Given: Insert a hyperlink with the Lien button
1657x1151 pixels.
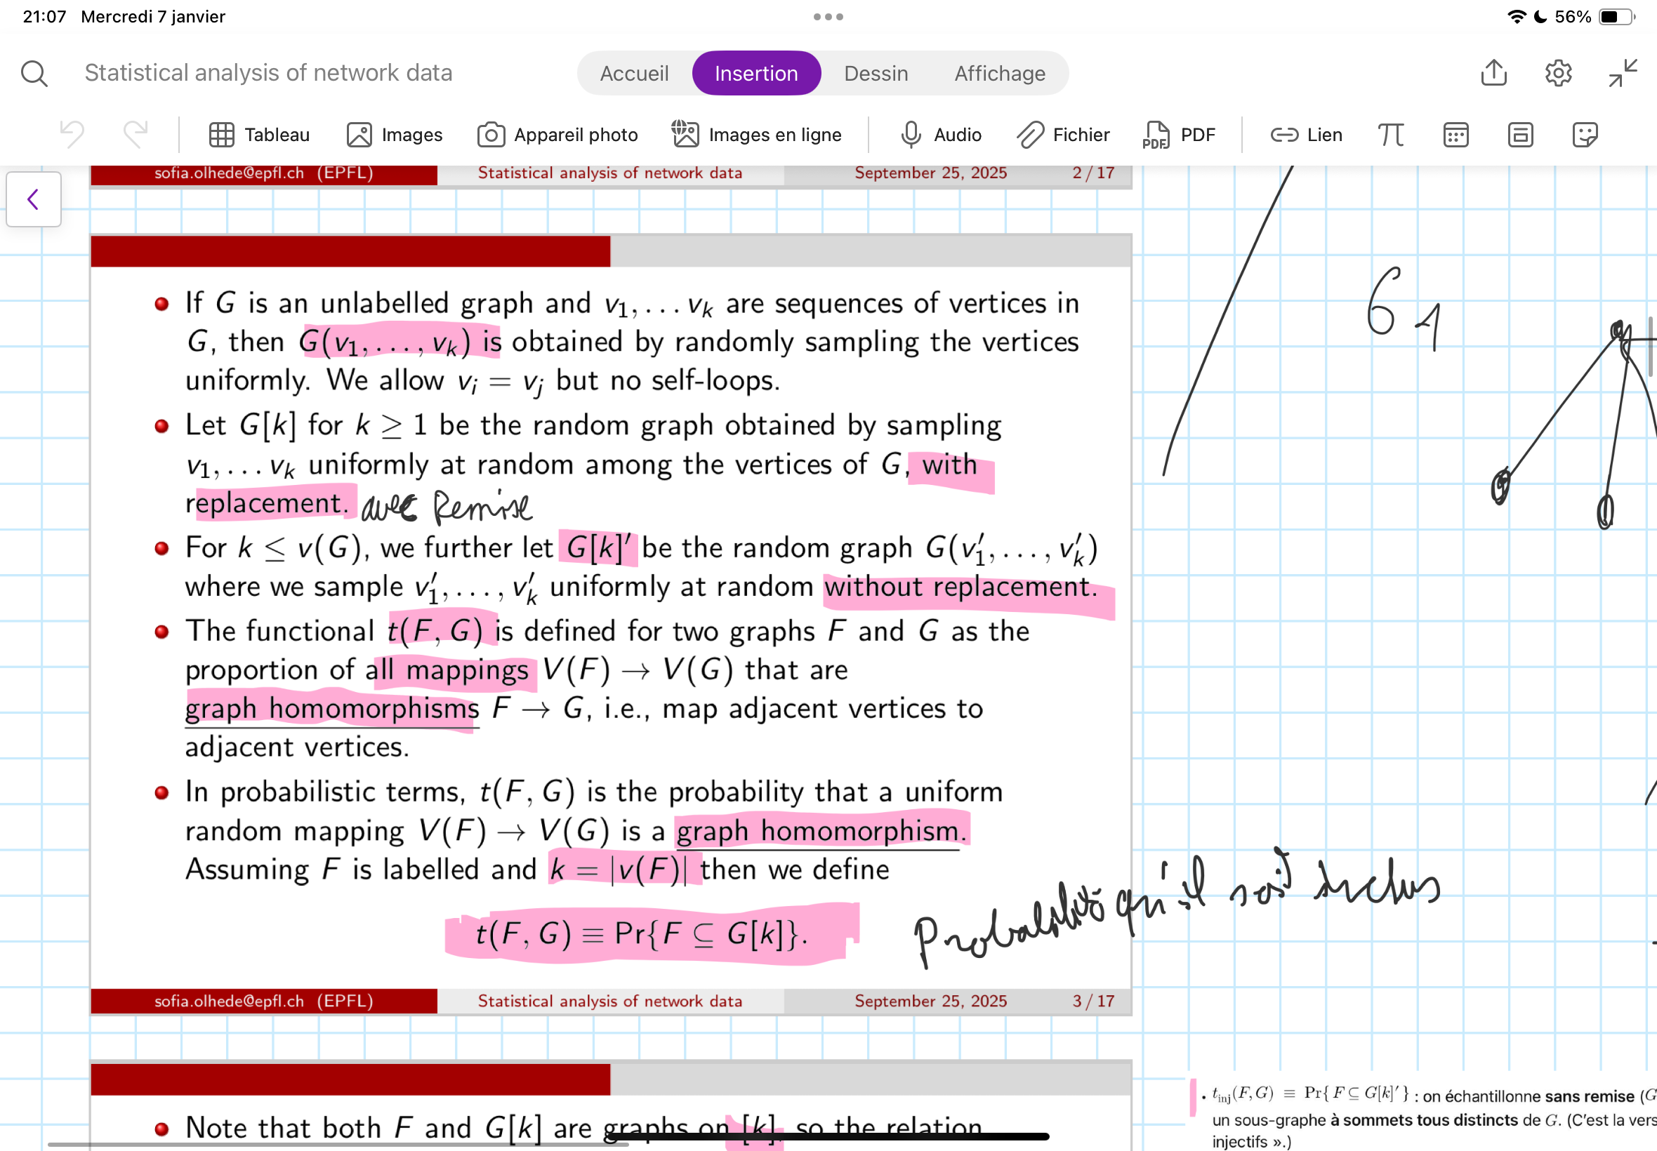Looking at the screenshot, I should pyautogui.click(x=1306, y=135).
